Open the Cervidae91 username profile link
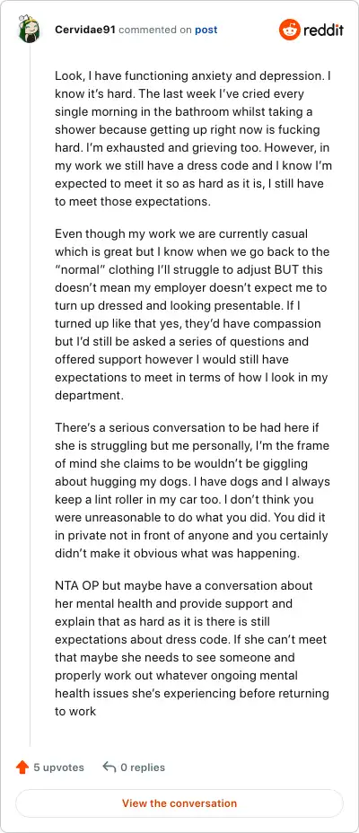This screenshot has width=359, height=833. coord(85,30)
